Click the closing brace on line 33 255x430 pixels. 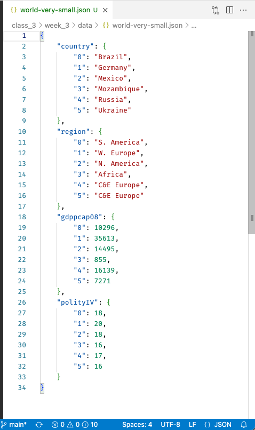(59, 377)
